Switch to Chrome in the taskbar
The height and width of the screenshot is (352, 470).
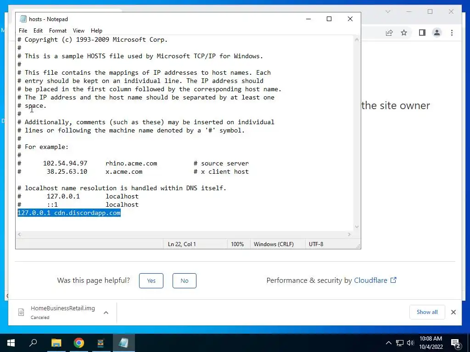point(78,343)
